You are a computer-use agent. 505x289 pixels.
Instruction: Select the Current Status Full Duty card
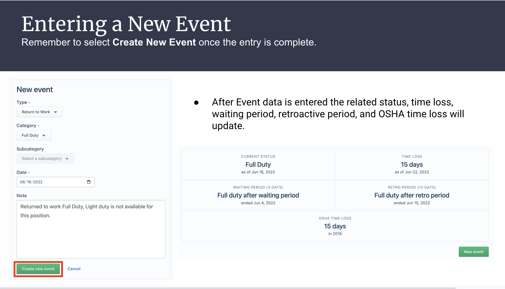(x=258, y=164)
